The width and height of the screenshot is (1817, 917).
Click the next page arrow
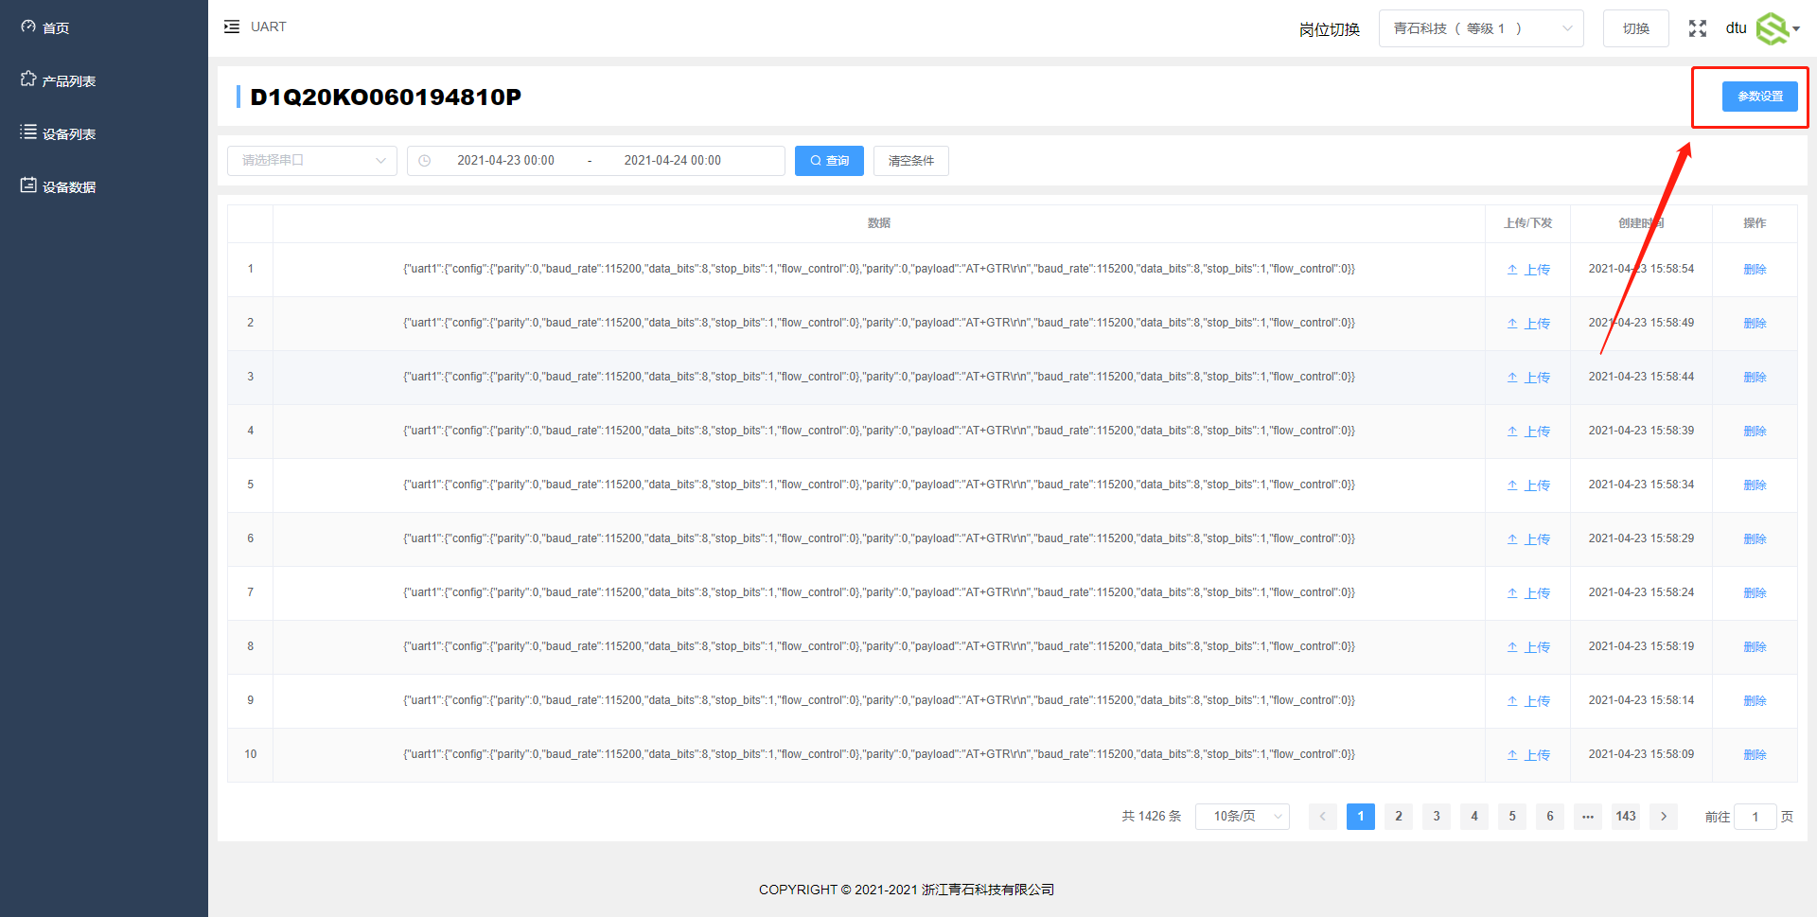pos(1663,816)
